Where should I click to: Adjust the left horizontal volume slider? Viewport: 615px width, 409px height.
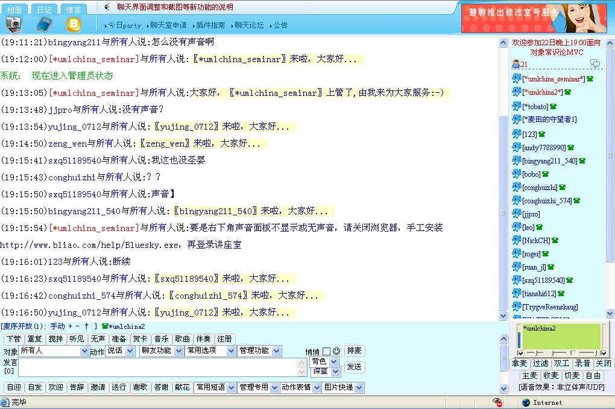point(536,353)
